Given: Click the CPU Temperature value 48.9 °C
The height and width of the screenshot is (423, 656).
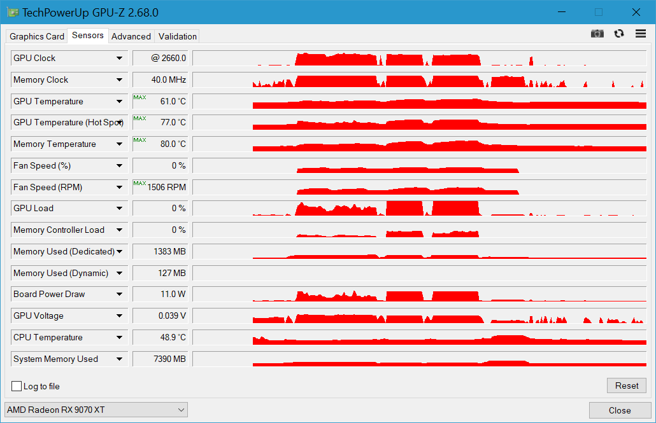Looking at the screenshot, I should point(160,337).
